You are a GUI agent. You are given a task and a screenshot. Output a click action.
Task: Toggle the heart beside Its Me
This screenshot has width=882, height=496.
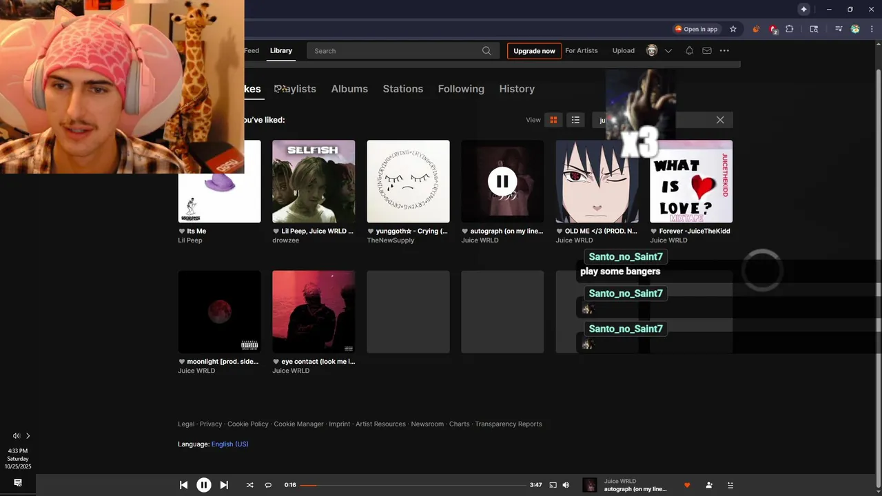pos(182,231)
